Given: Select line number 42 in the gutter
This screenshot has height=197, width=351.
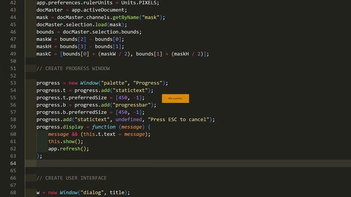Looking at the screenshot, I should 13,3.
